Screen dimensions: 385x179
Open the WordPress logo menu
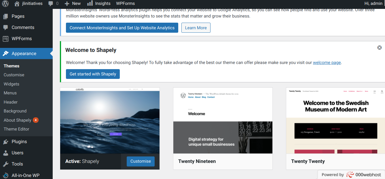(x=5, y=3)
